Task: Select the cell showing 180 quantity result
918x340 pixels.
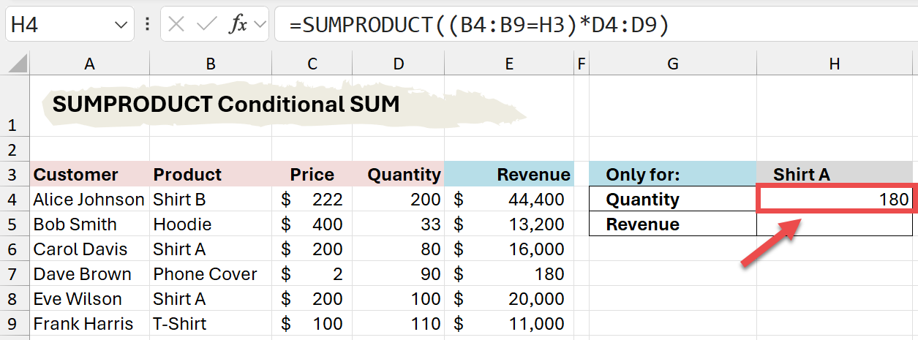Action: click(x=834, y=200)
